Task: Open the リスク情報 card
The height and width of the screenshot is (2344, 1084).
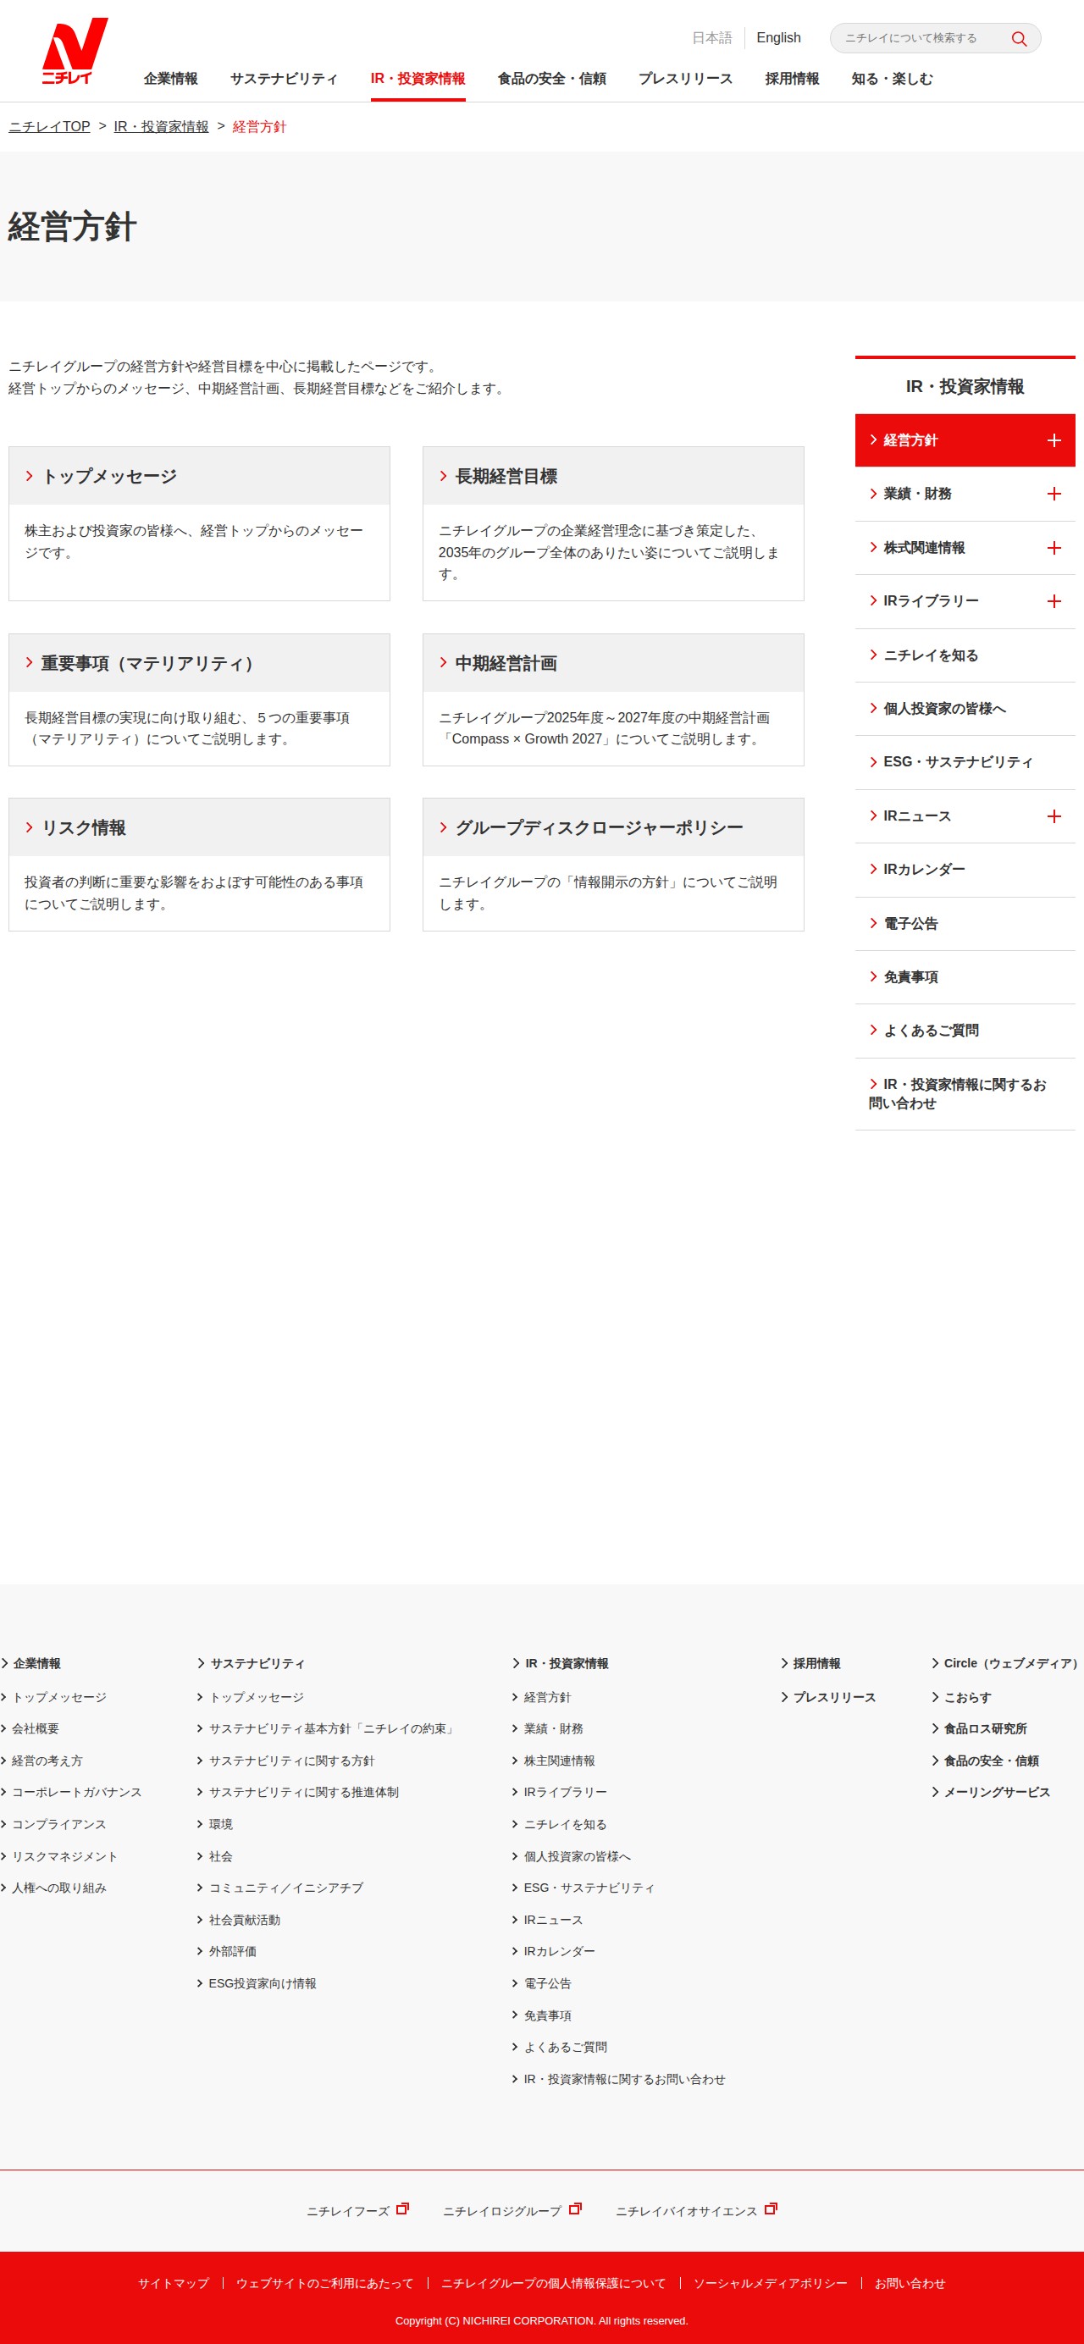Action: pyautogui.click(x=199, y=865)
